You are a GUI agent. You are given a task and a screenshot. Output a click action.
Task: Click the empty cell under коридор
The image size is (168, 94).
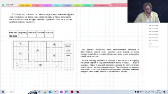(x=23, y=36)
